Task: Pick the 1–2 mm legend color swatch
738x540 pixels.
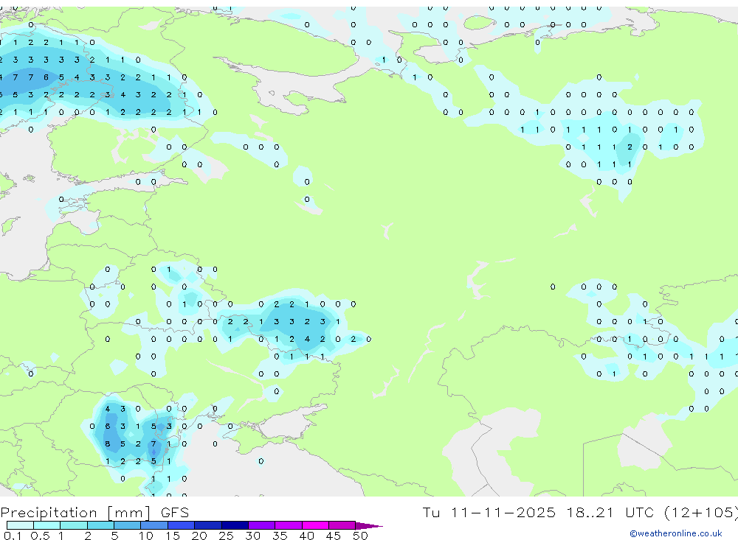Action: (73, 525)
